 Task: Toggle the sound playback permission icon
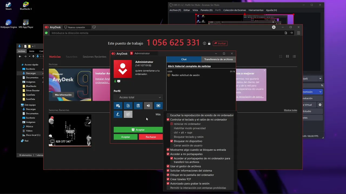click(148, 106)
